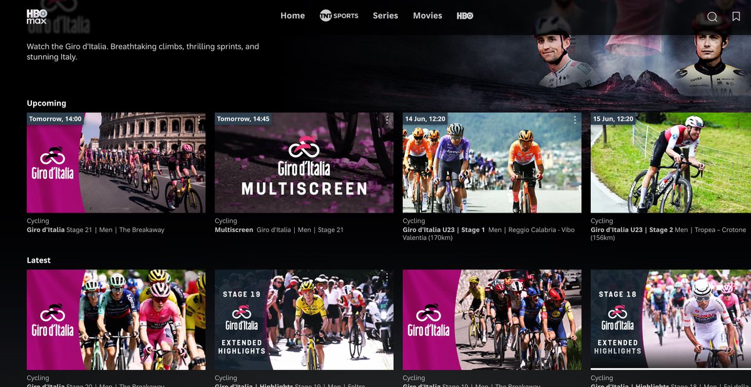Viewport: 751px width, 387px height.
Task: Click the Watch the Giro d'Italia description text
Action: point(143,52)
